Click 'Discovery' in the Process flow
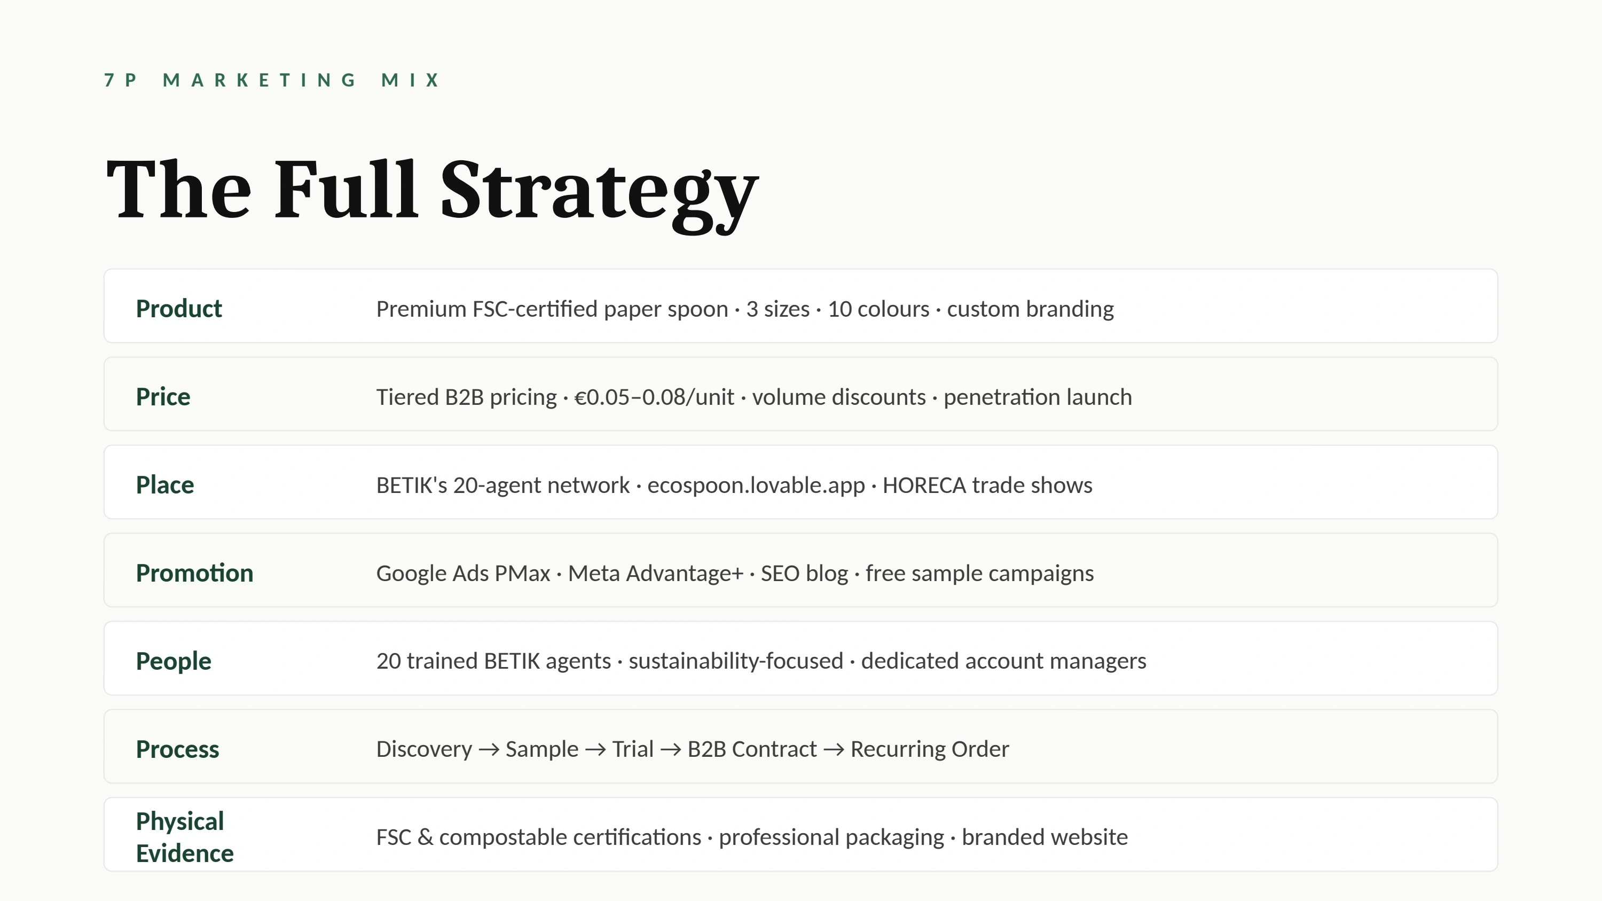Screen dimensions: 1602x901 pos(424,749)
